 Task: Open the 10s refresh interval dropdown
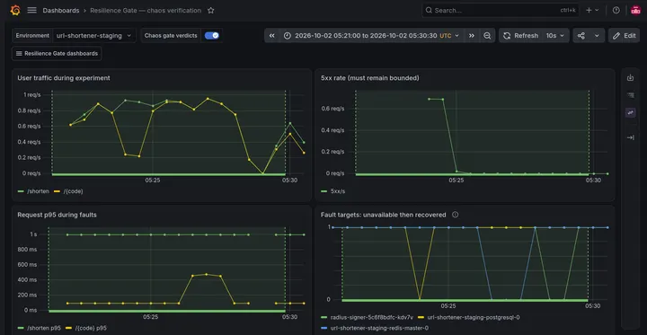(x=555, y=36)
